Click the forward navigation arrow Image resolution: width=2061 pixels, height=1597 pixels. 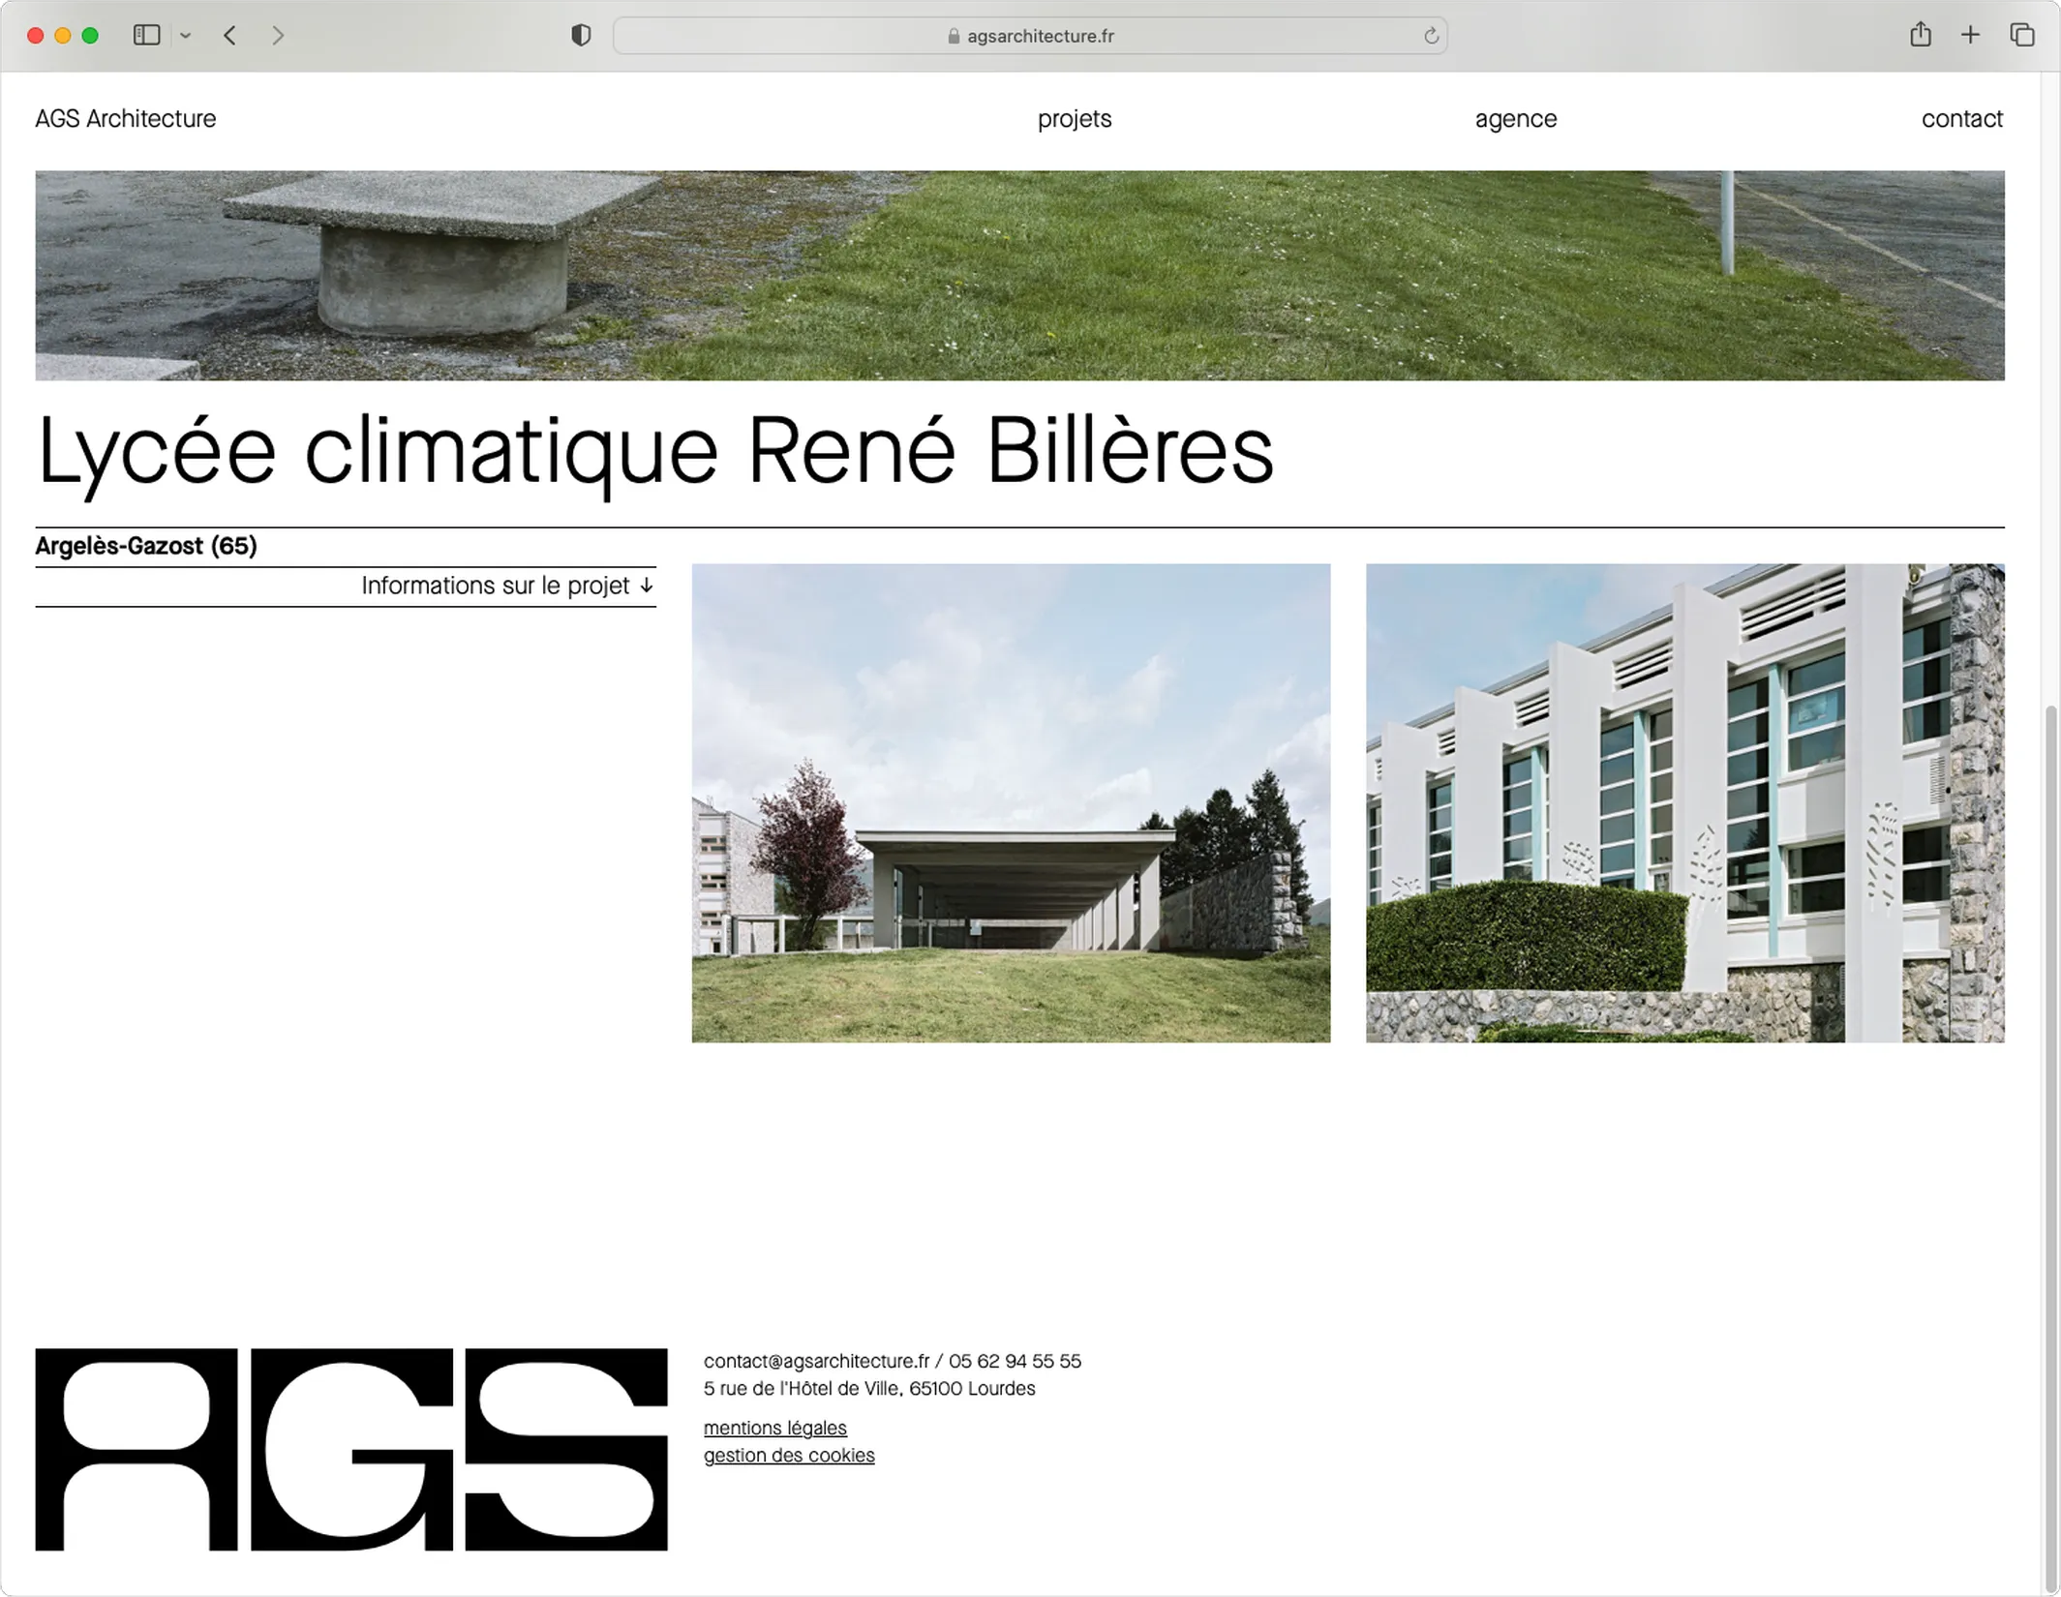tap(278, 36)
